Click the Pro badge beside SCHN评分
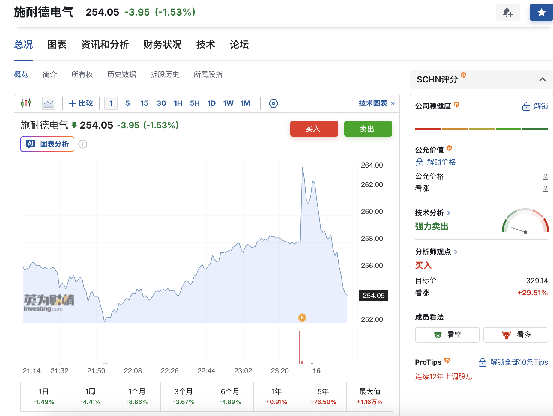Viewport: 553px width, 416px height. click(x=463, y=75)
